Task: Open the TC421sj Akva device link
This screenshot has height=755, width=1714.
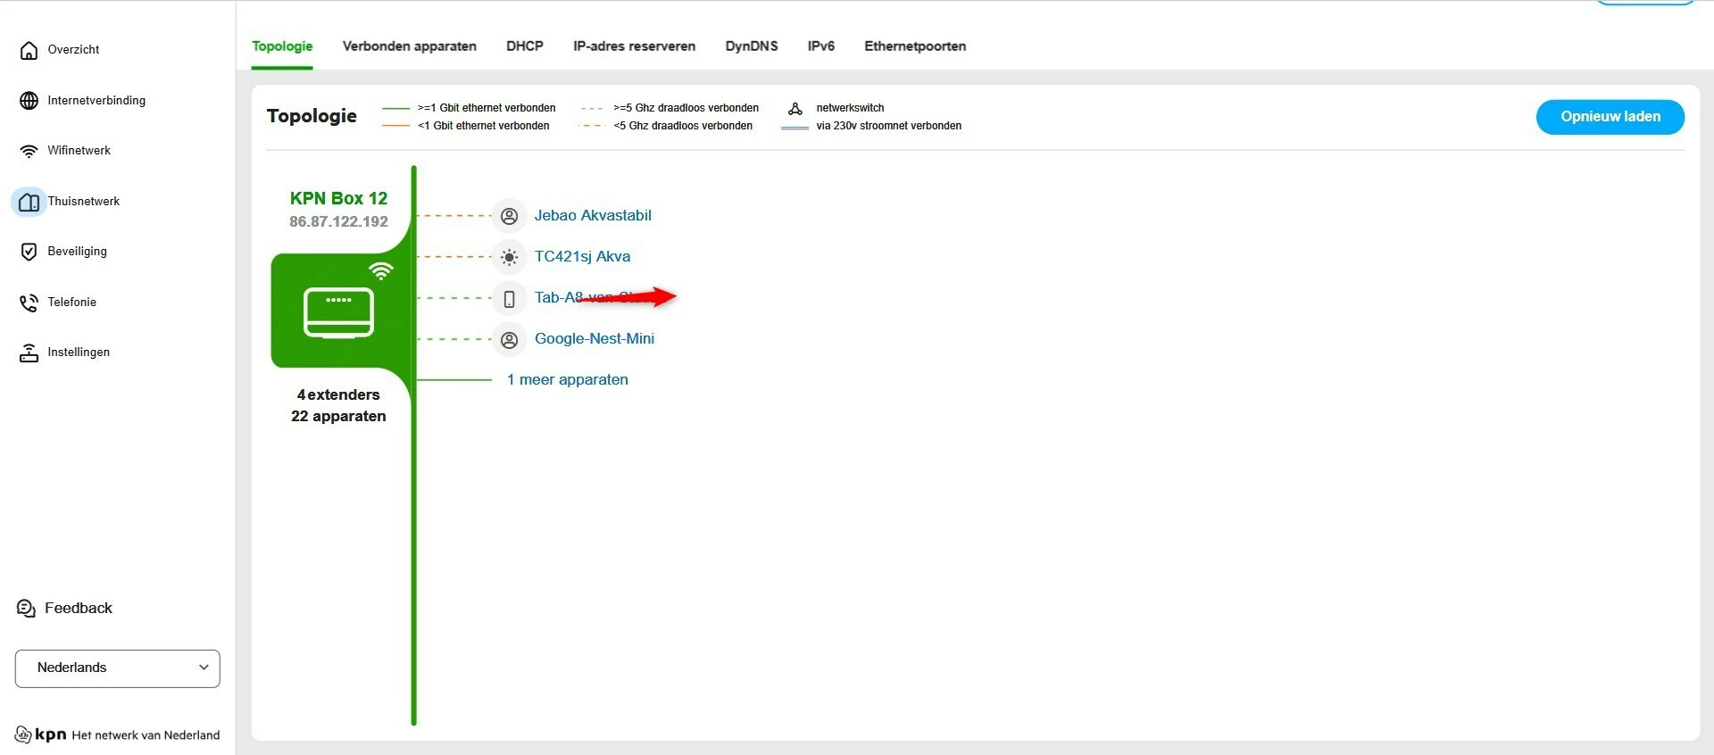Action: coord(582,256)
